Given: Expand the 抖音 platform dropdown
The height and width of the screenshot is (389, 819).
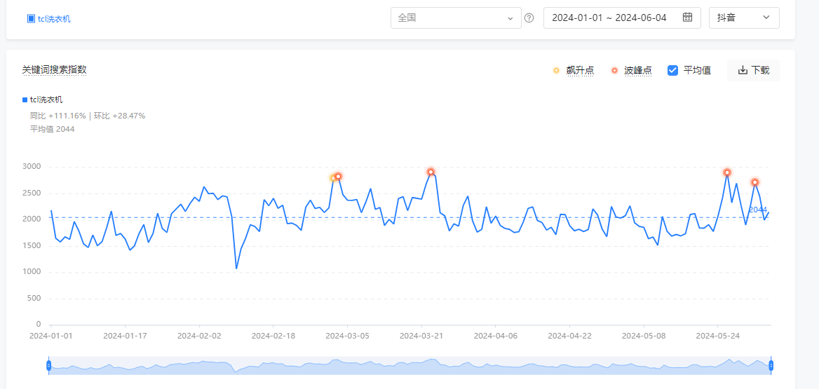Looking at the screenshot, I should pyautogui.click(x=744, y=18).
